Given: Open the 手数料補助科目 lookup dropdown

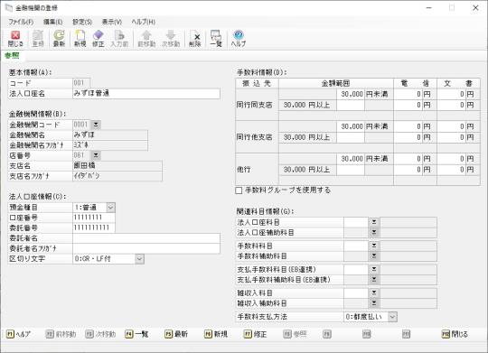Looking at the screenshot, I should tap(374, 256).
